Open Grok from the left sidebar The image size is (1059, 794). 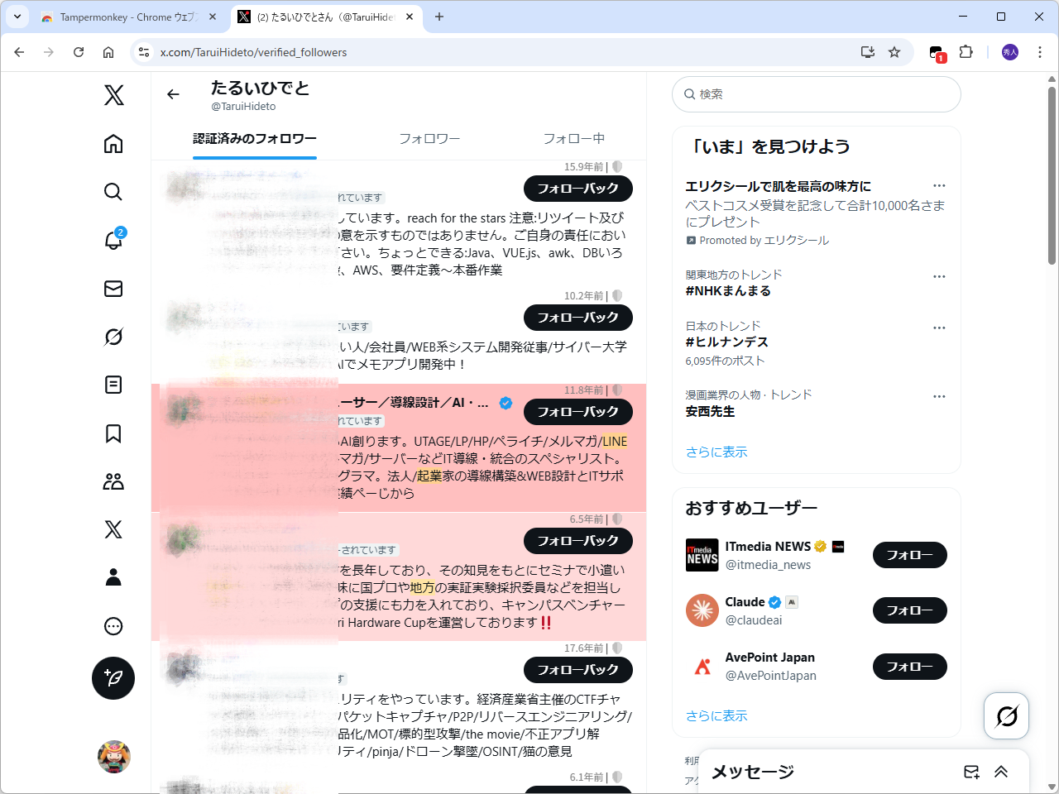point(113,337)
